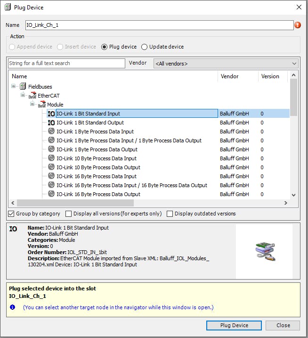Click the Module tree label
The image size is (308, 338).
55,105
